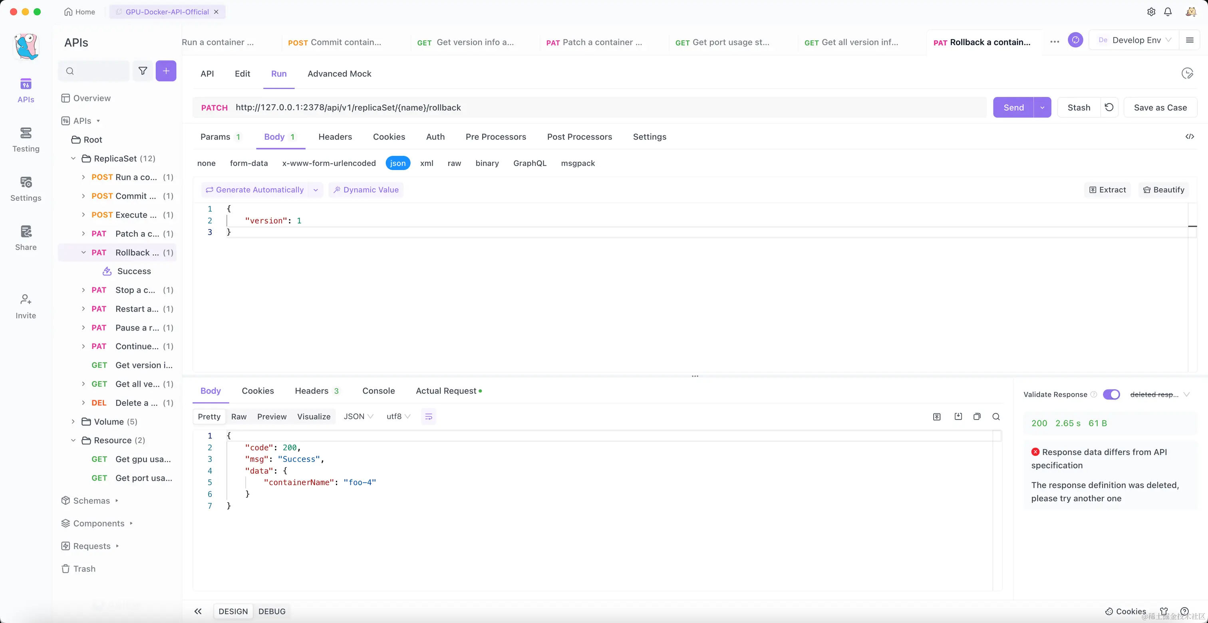Open the Pre Processors tab
1208x623 pixels.
(x=496, y=137)
